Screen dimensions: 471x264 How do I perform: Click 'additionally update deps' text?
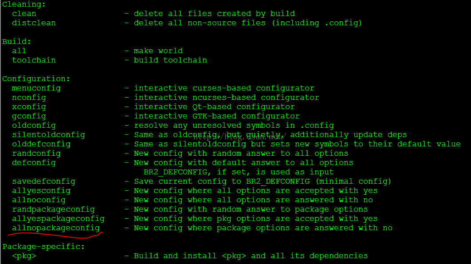(349, 135)
